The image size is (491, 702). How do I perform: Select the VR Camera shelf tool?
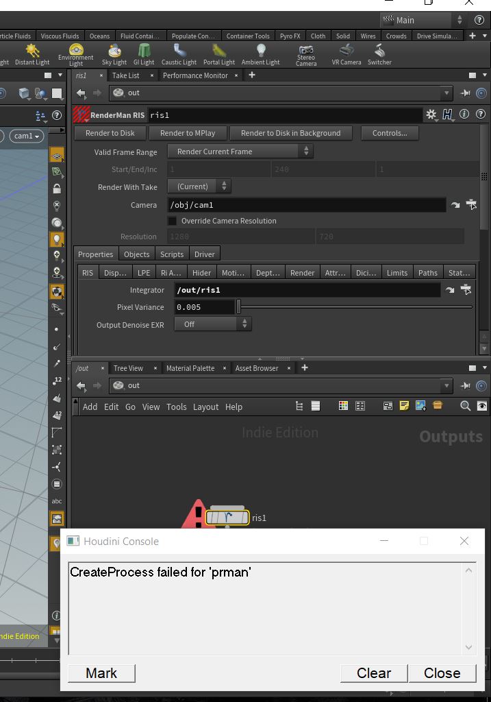(346, 55)
